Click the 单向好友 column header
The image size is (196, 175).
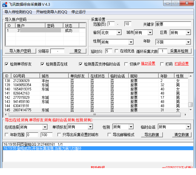pos(79,76)
